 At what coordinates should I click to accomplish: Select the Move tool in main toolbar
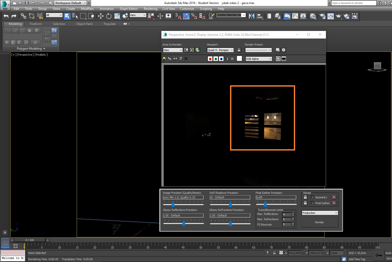click(101, 16)
